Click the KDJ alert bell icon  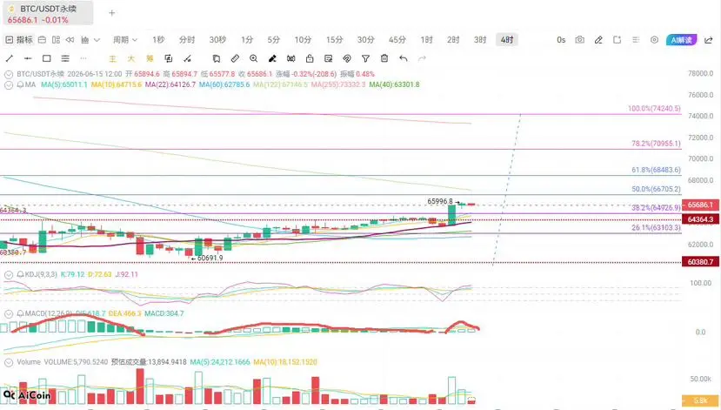(x=20, y=275)
